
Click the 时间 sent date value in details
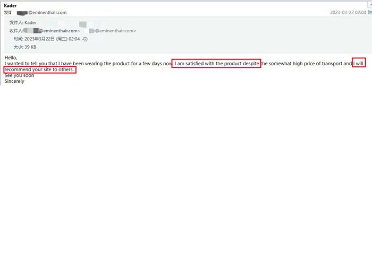[52, 39]
